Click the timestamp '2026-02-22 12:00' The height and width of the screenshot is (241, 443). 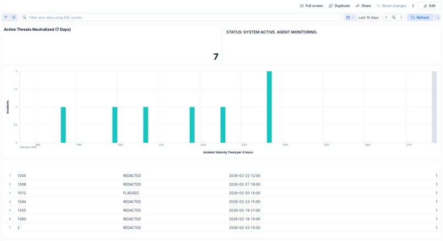tap(245, 176)
